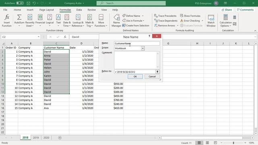
Task: Click zoom in plus button
Action: click(x=245, y=143)
